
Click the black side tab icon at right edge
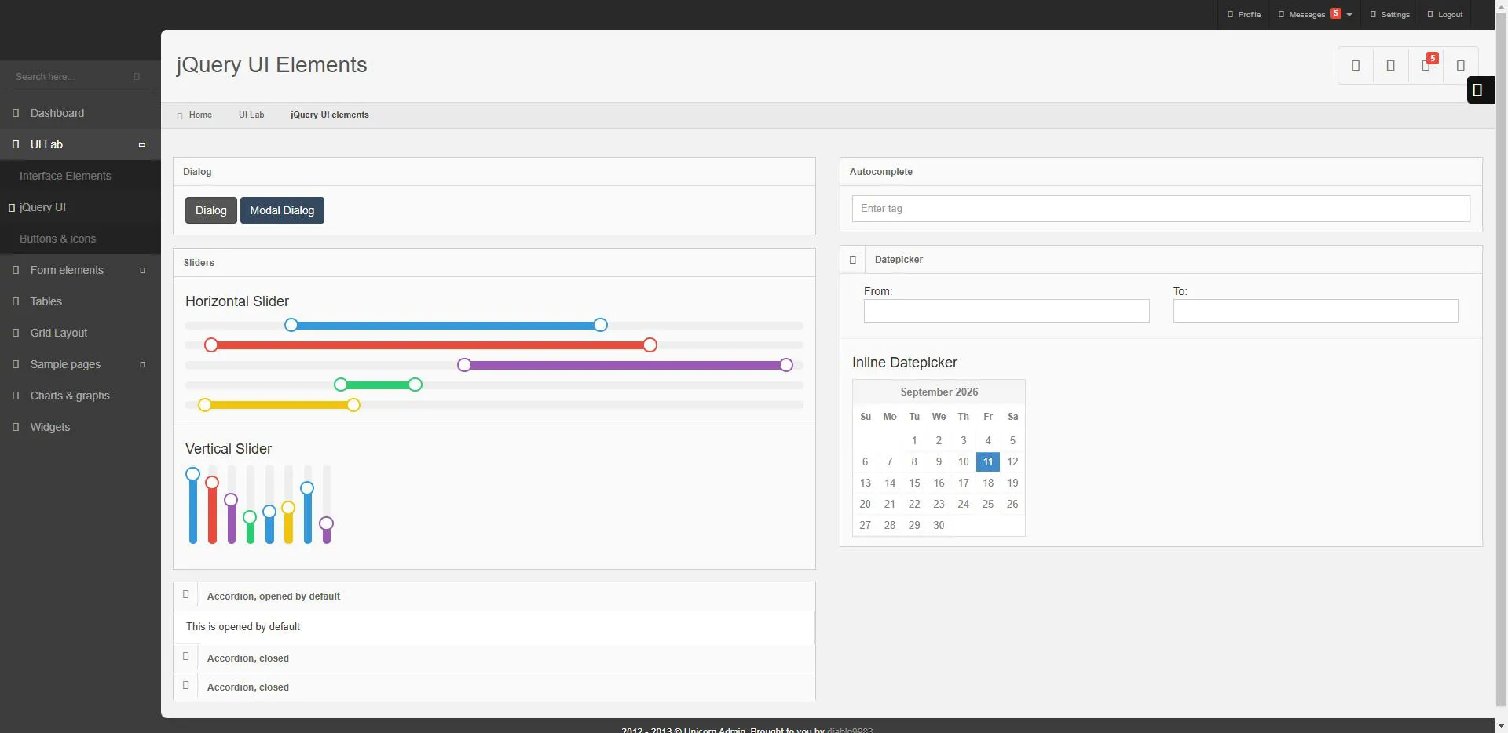pos(1477,89)
